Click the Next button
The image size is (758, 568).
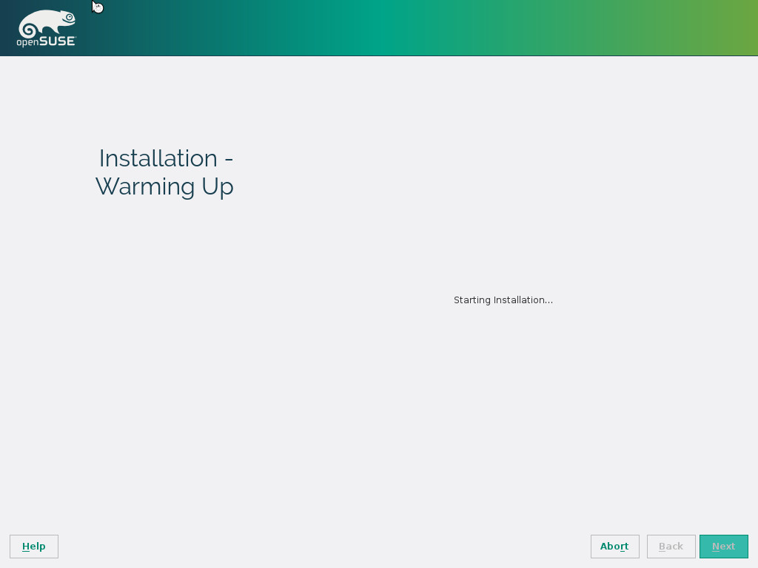pos(723,547)
